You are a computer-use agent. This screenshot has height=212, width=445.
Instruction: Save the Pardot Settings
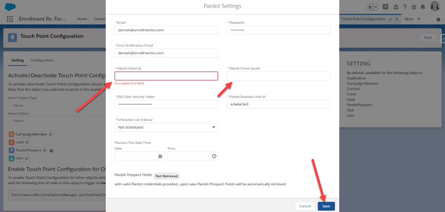pos(326,206)
